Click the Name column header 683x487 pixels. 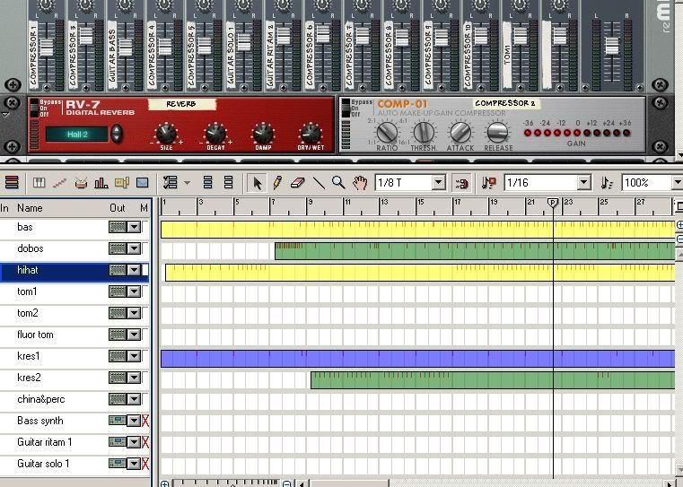[30, 207]
